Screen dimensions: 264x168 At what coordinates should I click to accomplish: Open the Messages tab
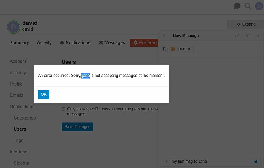pyautogui.click(x=112, y=42)
